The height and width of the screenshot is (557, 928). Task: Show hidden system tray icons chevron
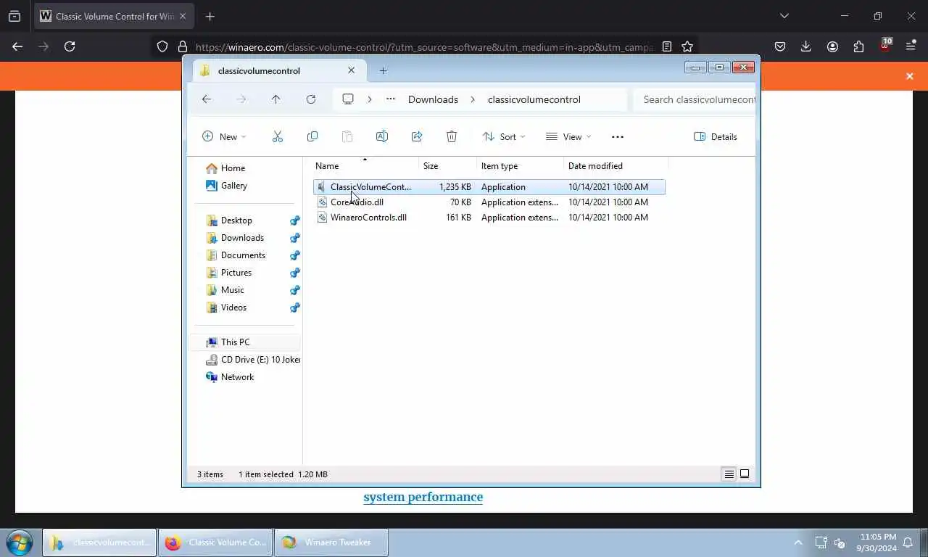point(798,542)
